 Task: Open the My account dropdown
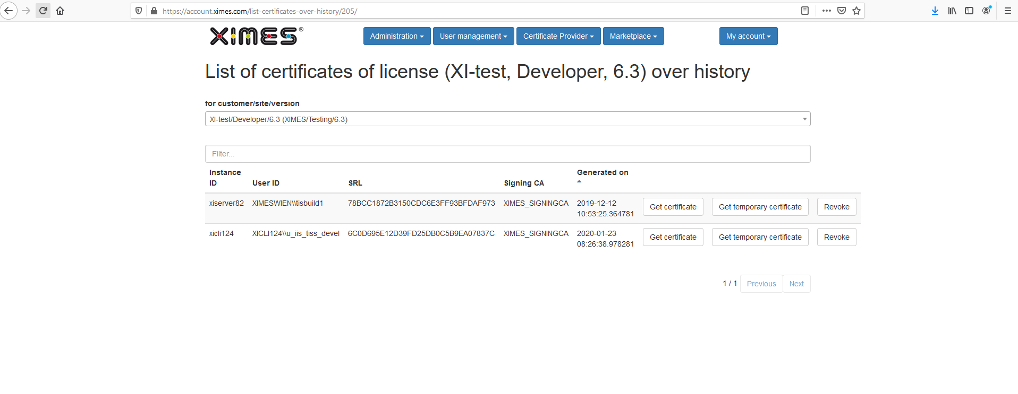748,36
